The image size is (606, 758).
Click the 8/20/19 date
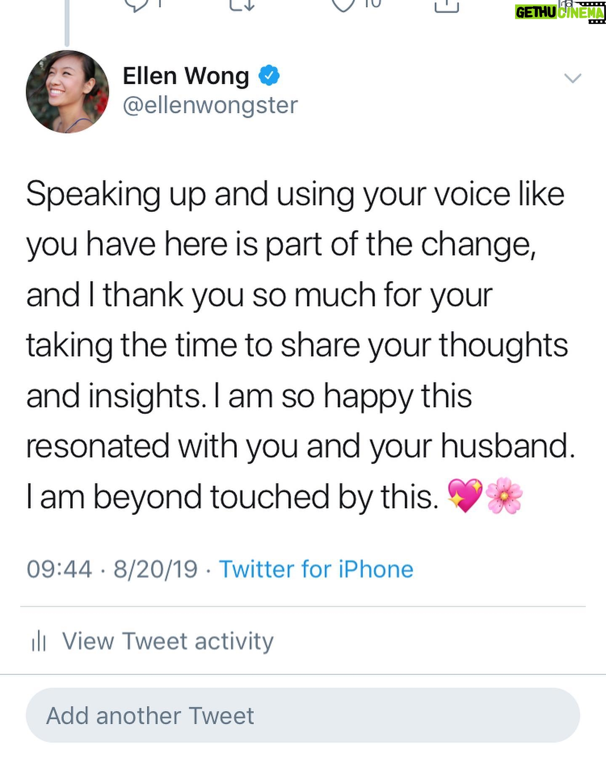(155, 569)
